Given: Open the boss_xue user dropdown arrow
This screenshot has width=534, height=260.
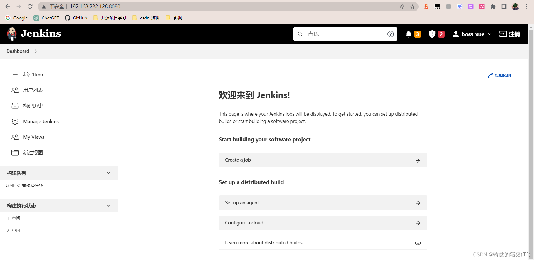Looking at the screenshot, I should pyautogui.click(x=489, y=34).
